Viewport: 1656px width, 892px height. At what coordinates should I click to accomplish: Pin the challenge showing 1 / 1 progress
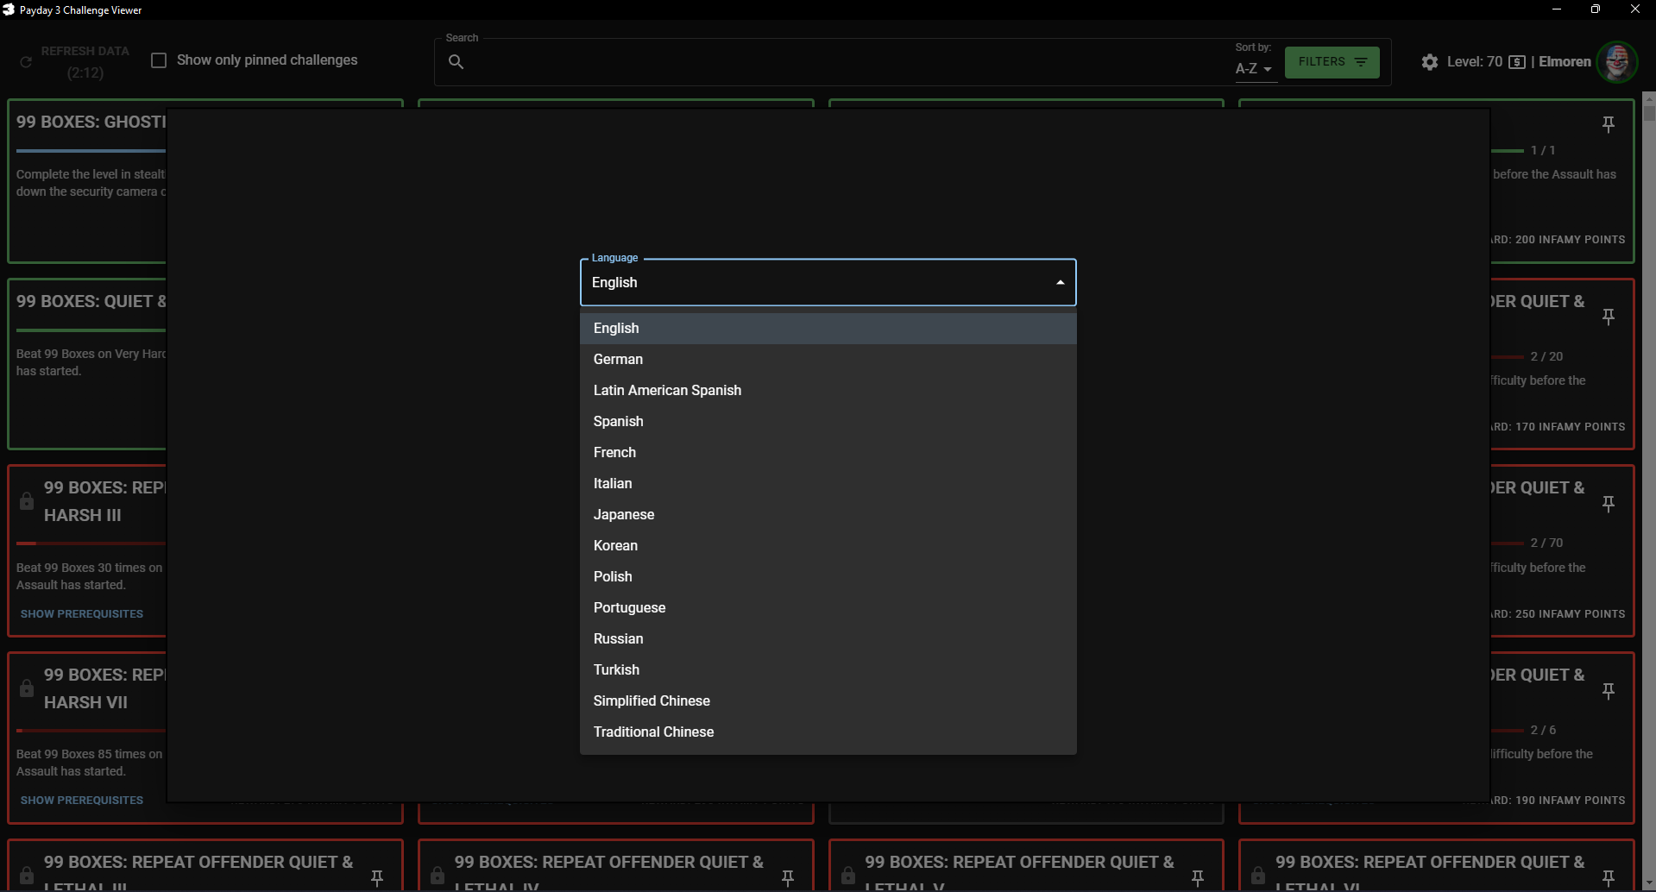coord(1609,124)
